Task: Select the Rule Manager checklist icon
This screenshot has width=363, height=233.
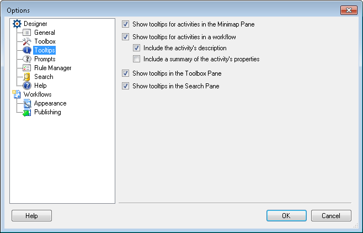Action: coord(27,68)
